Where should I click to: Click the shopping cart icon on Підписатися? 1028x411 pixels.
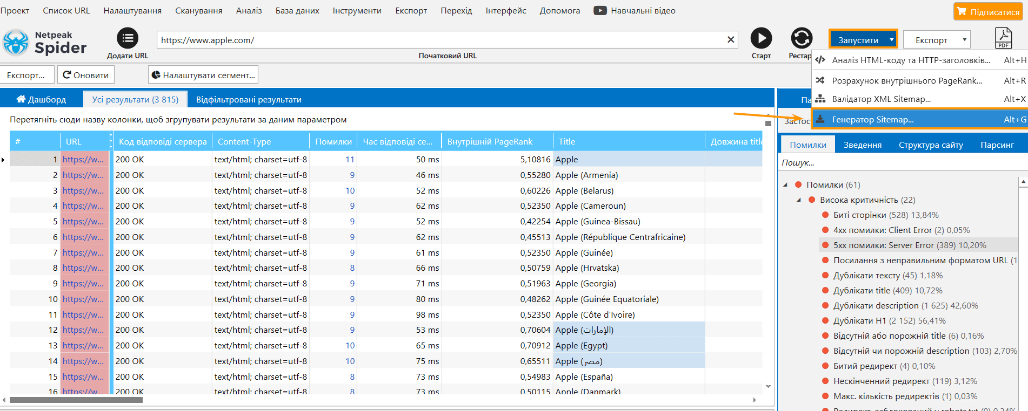point(962,11)
